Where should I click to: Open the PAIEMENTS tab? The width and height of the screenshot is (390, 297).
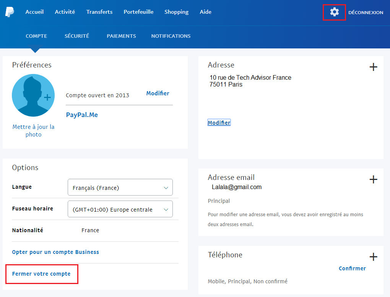[x=121, y=36]
